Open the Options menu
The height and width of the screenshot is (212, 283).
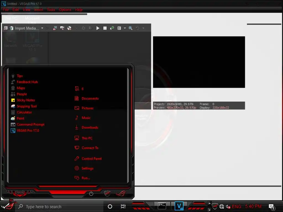[x=65, y=10]
